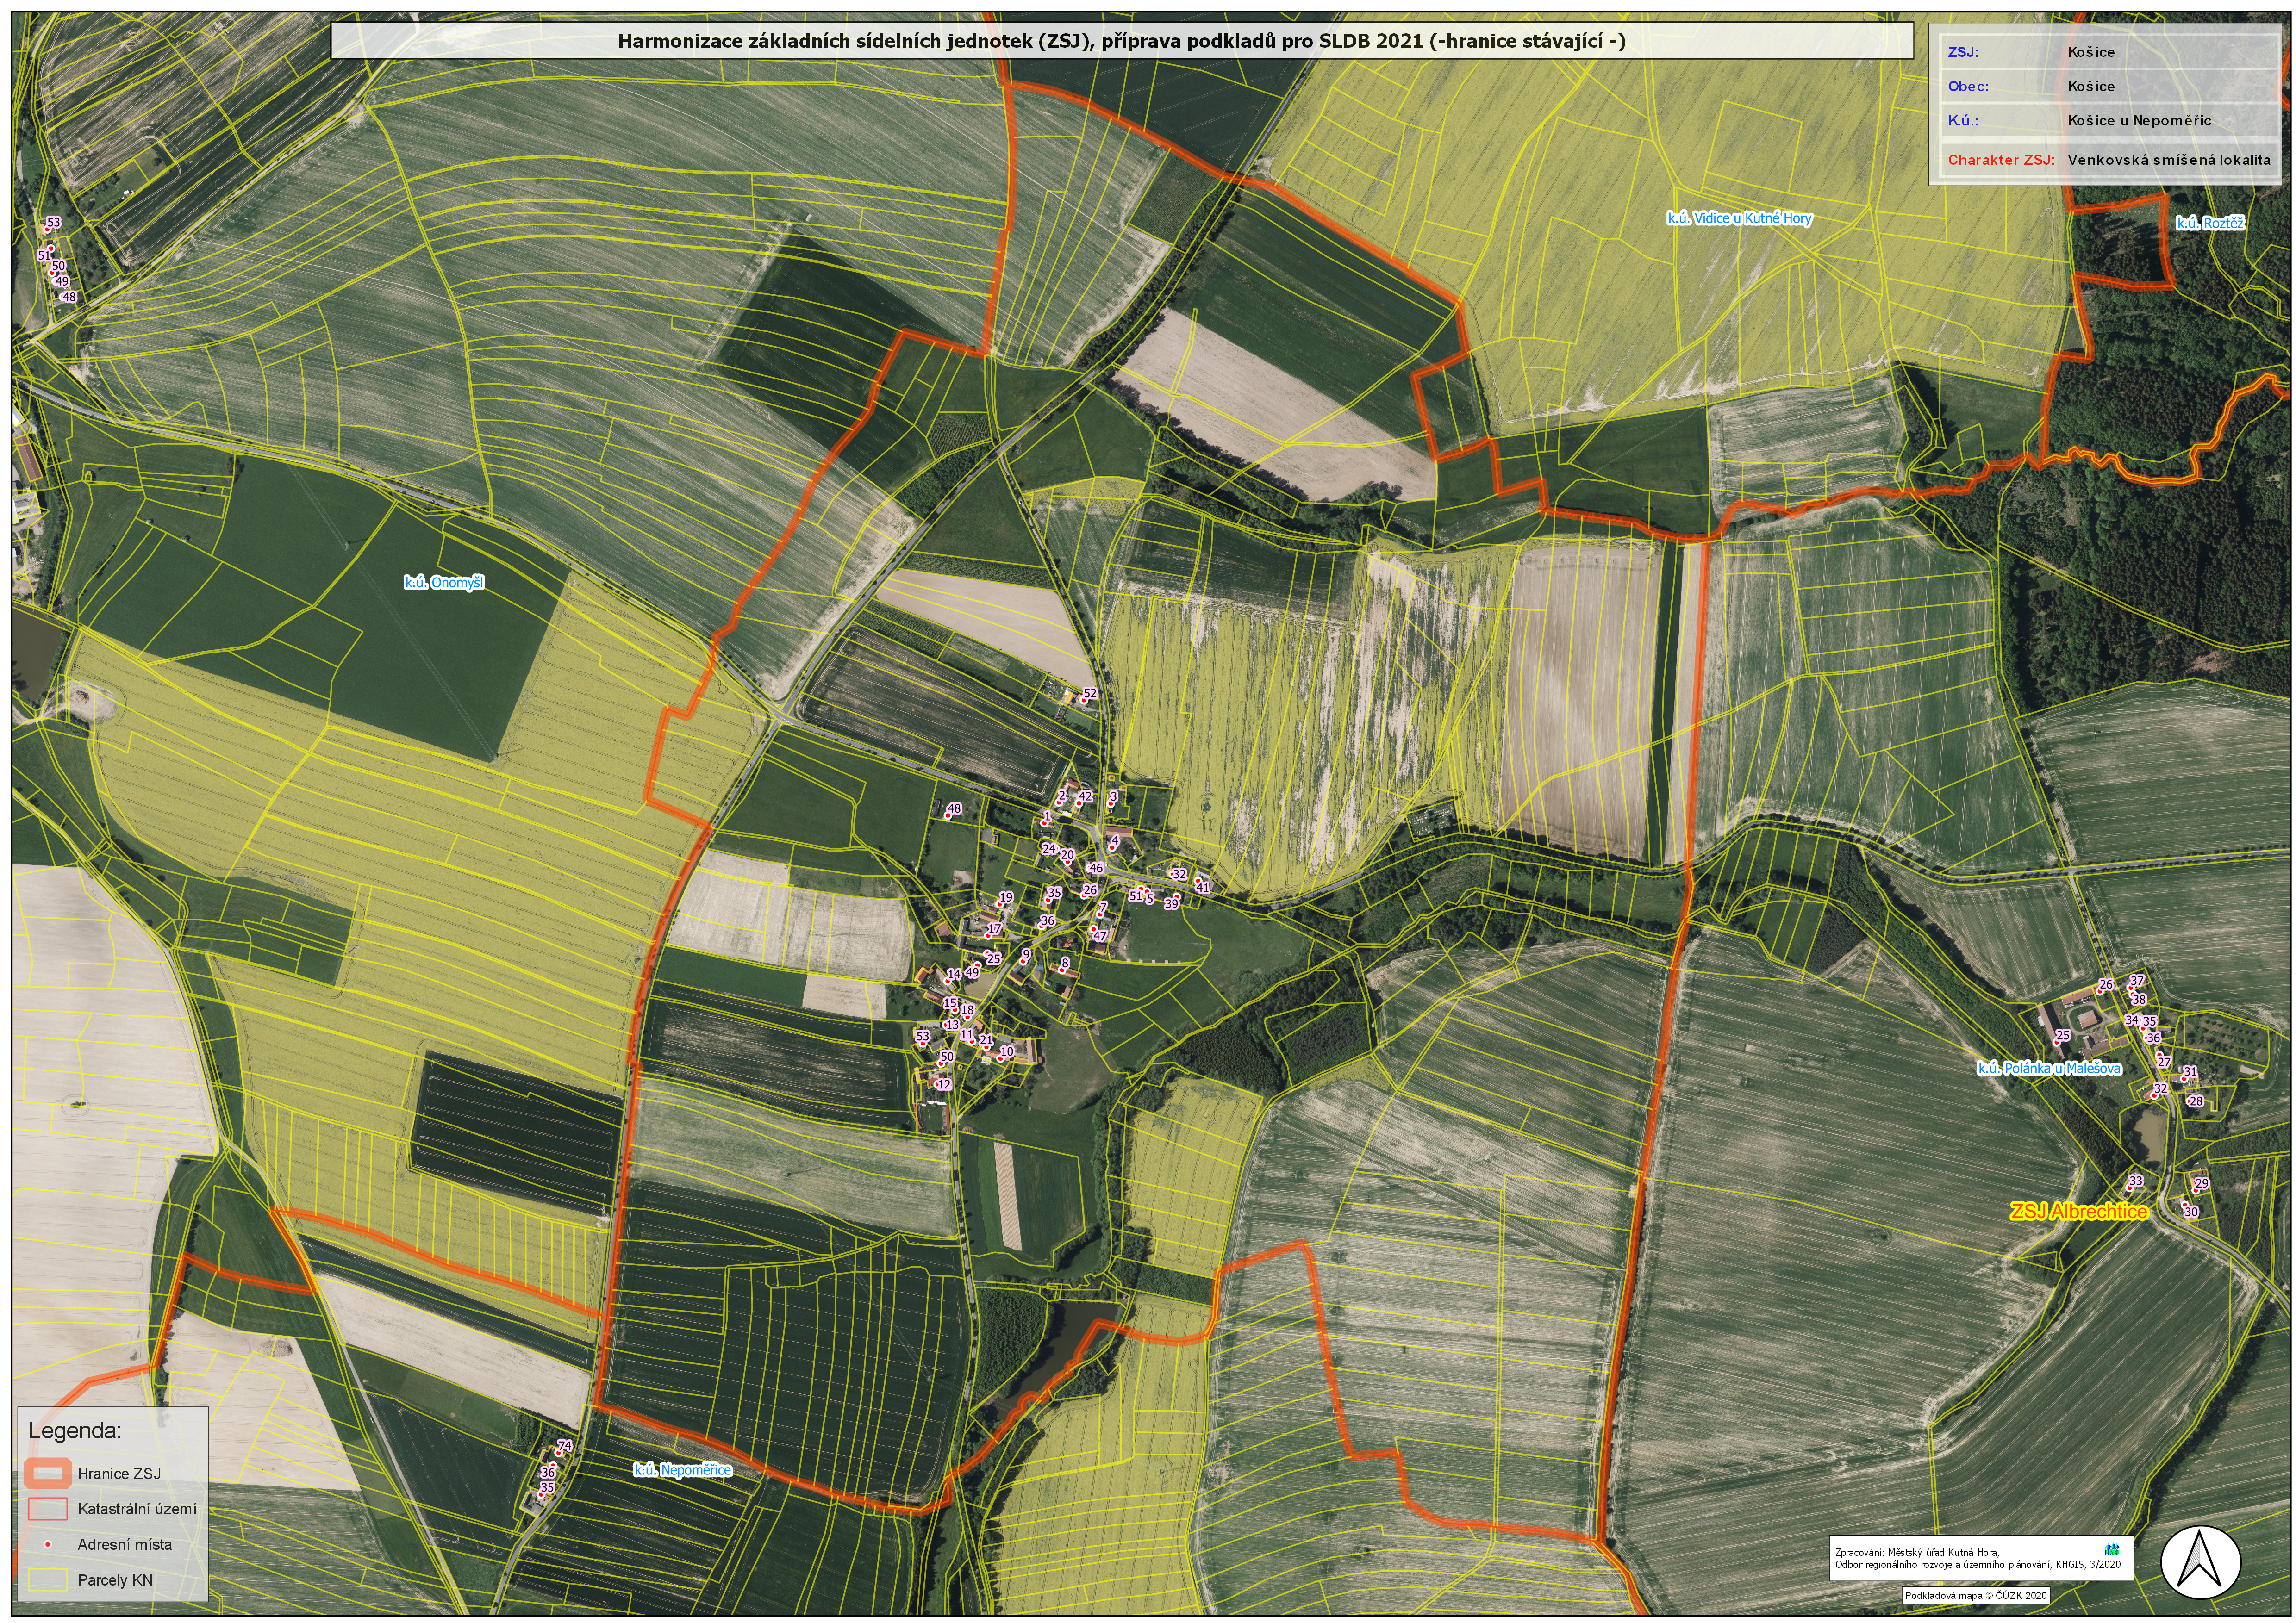Image resolution: width=2296 pixels, height=1623 pixels.
Task: Click the Hranice ZSJ legend symbol
Action: pyautogui.click(x=47, y=1473)
